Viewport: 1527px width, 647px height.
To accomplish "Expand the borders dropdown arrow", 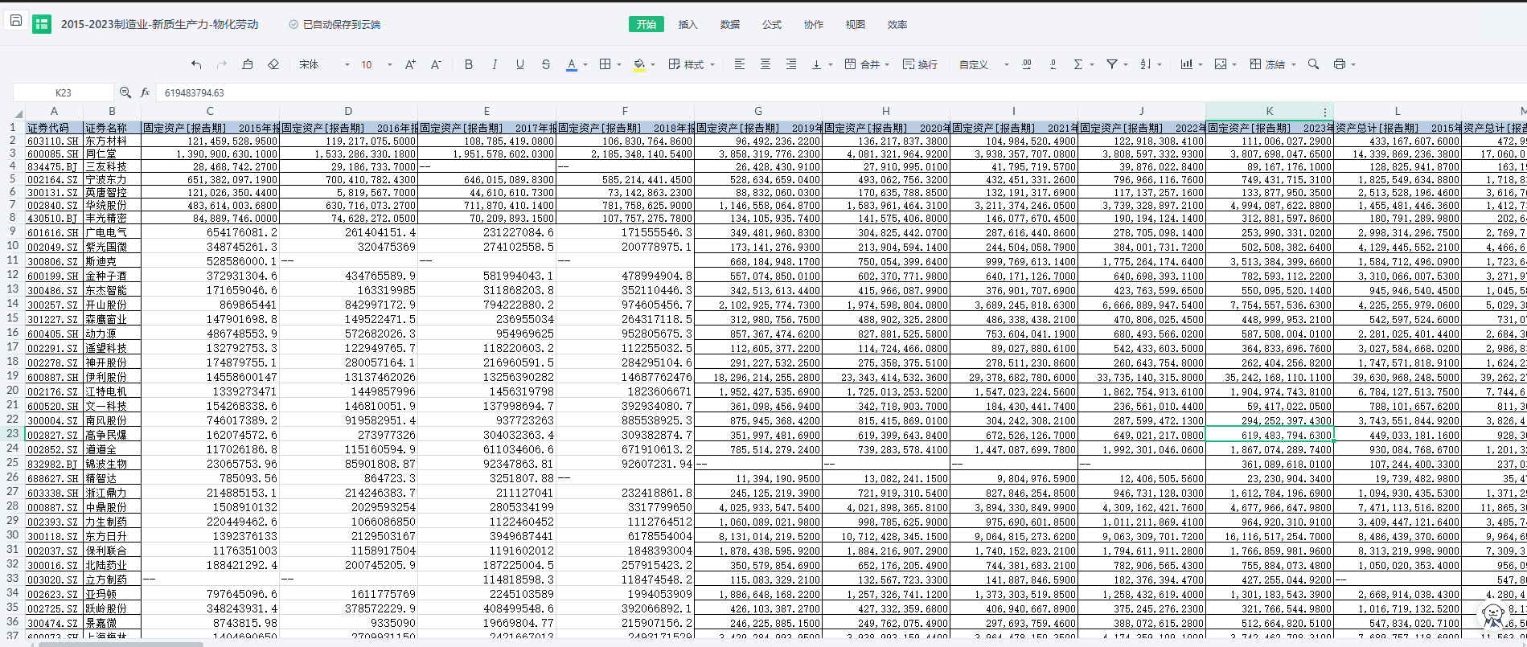I will coord(619,64).
